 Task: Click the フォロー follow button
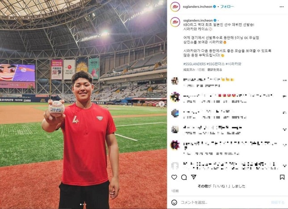tap(227, 7)
